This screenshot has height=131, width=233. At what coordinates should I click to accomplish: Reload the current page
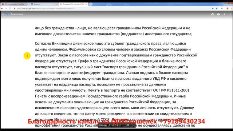pyautogui.click(x=10, y=8)
